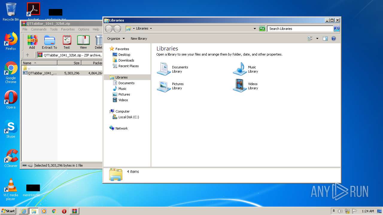Click the Delete trash icon in WinRAR

click(x=99, y=42)
